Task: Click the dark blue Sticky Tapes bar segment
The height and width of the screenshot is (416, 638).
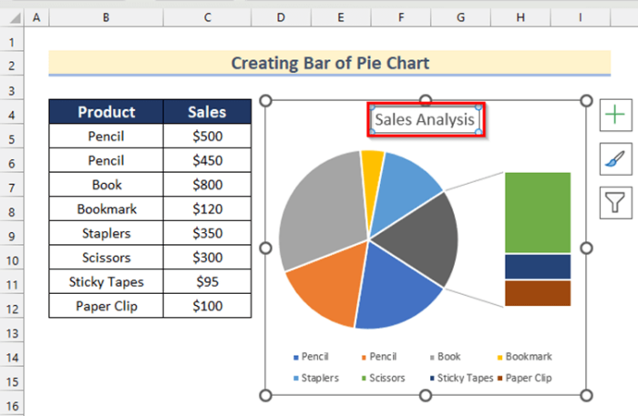Action: click(537, 267)
